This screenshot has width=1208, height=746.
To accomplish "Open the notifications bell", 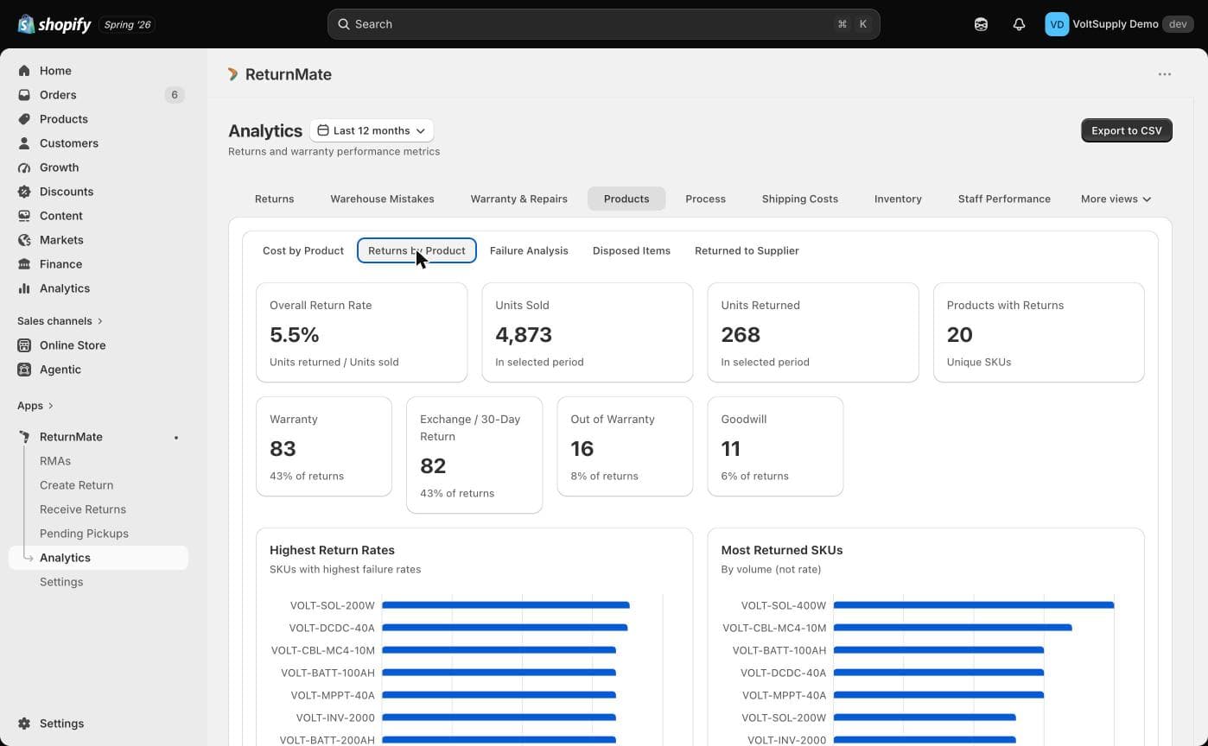I will pos(1019,24).
